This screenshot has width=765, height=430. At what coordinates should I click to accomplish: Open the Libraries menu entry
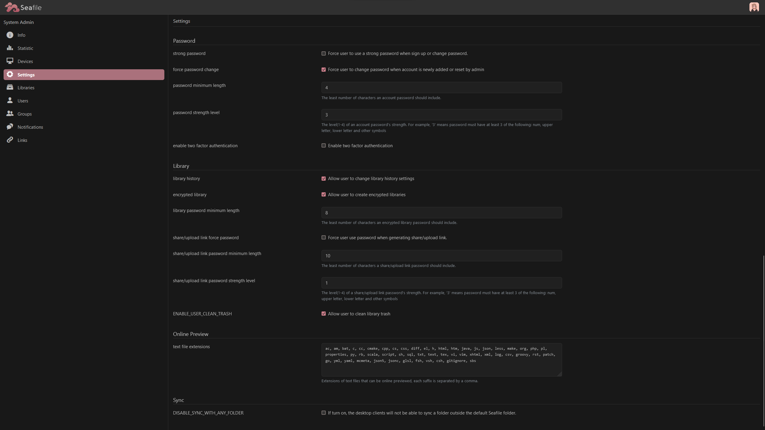click(x=26, y=87)
